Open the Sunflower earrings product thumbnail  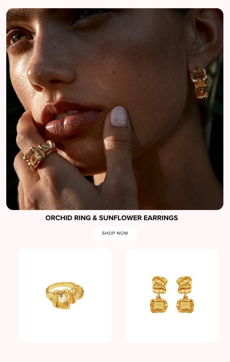(172, 295)
